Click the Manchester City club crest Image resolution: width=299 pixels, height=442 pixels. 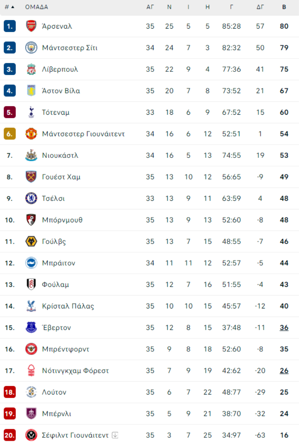[31, 48]
